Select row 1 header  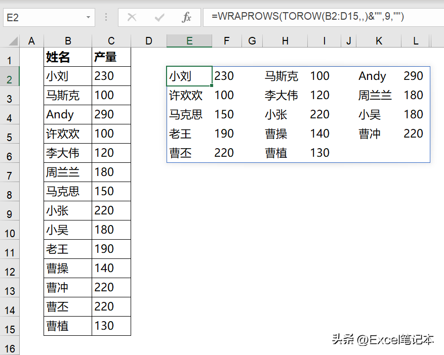[x=10, y=57]
